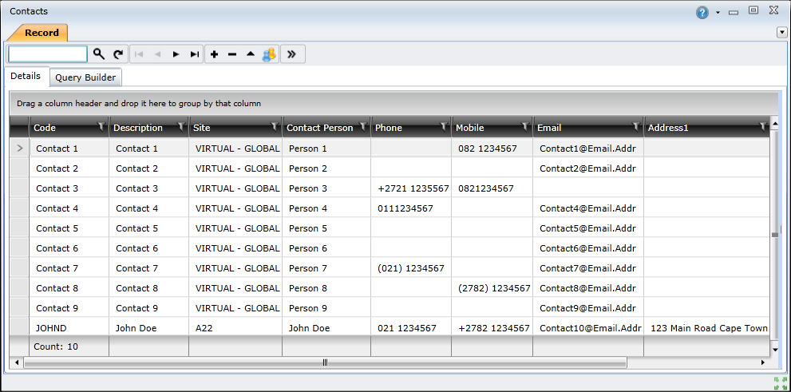Viewport: 791px width, 392px height.
Task: Click mobile '082 1234567' cell
Action: [492, 148]
